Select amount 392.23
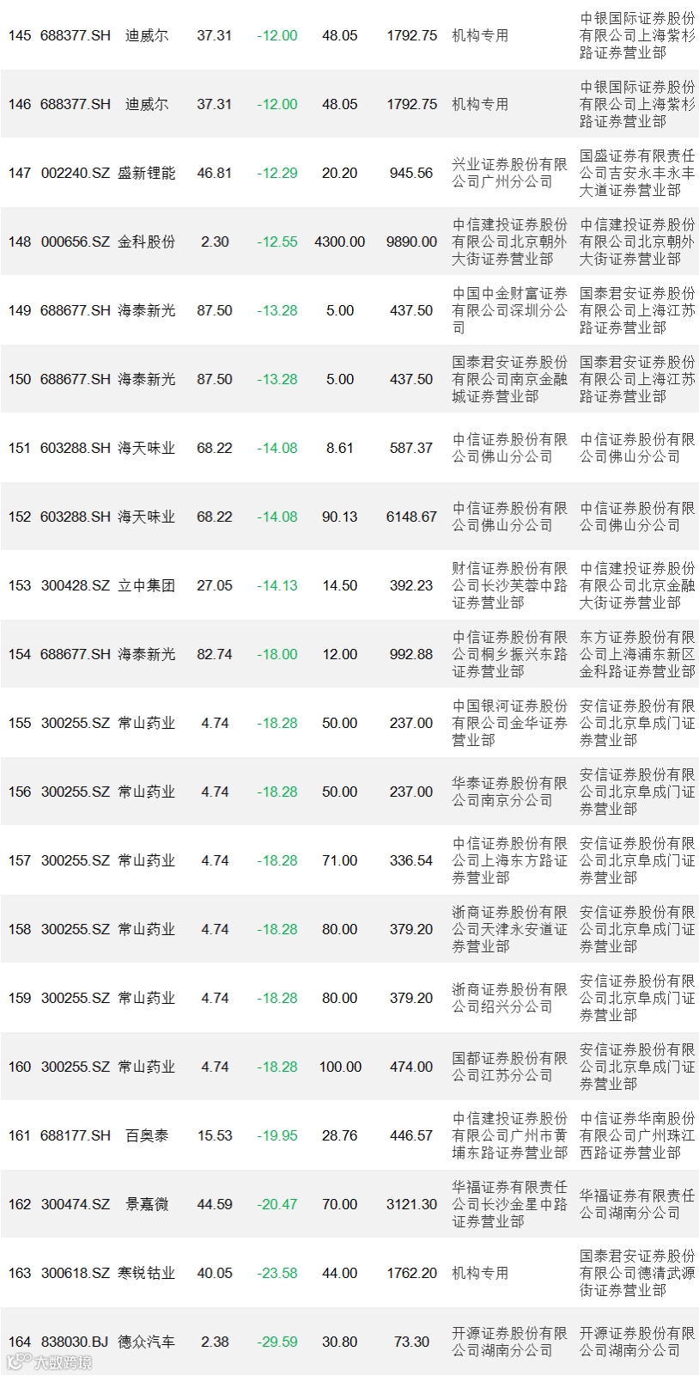The height and width of the screenshot is (1376, 699). 411,585
